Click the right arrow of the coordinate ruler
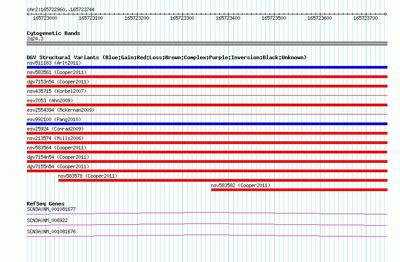 (x=386, y=14)
